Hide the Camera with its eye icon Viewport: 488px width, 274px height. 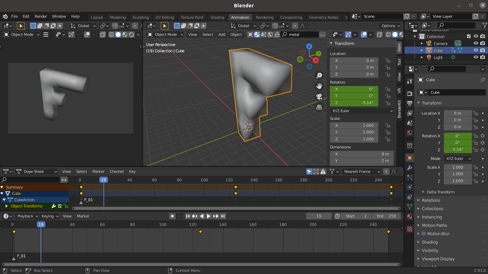coord(476,43)
